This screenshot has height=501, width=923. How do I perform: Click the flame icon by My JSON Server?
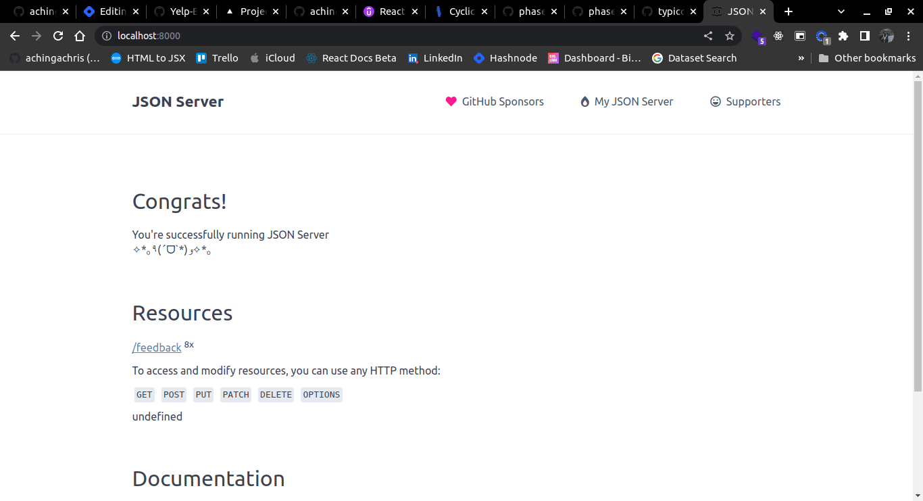click(584, 102)
